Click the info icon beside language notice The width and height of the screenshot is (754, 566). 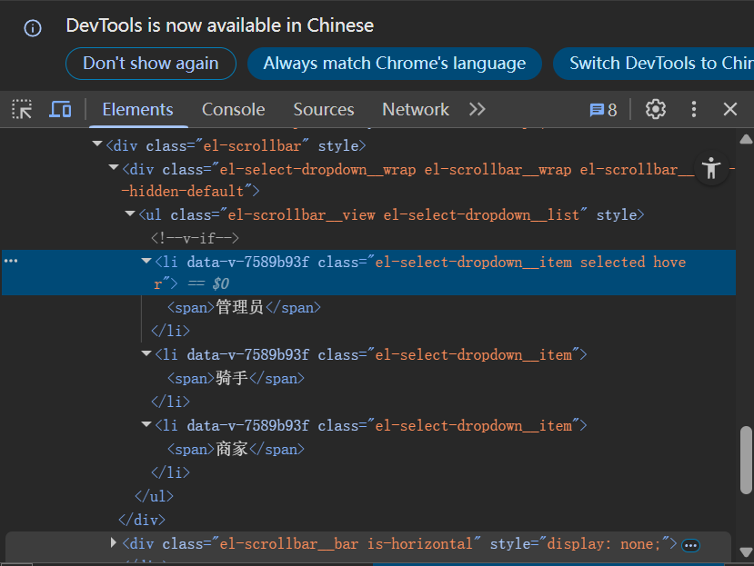point(33,28)
